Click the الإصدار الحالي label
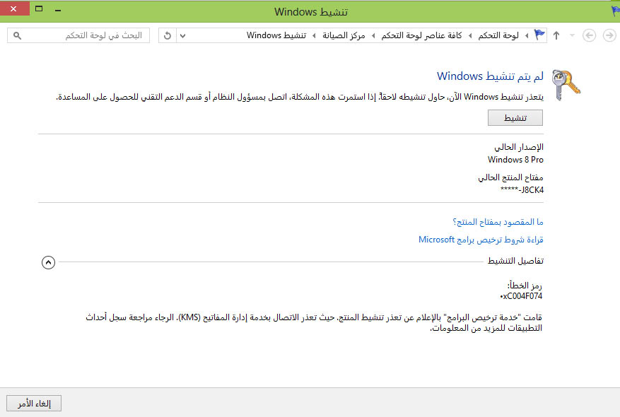 click(519, 147)
